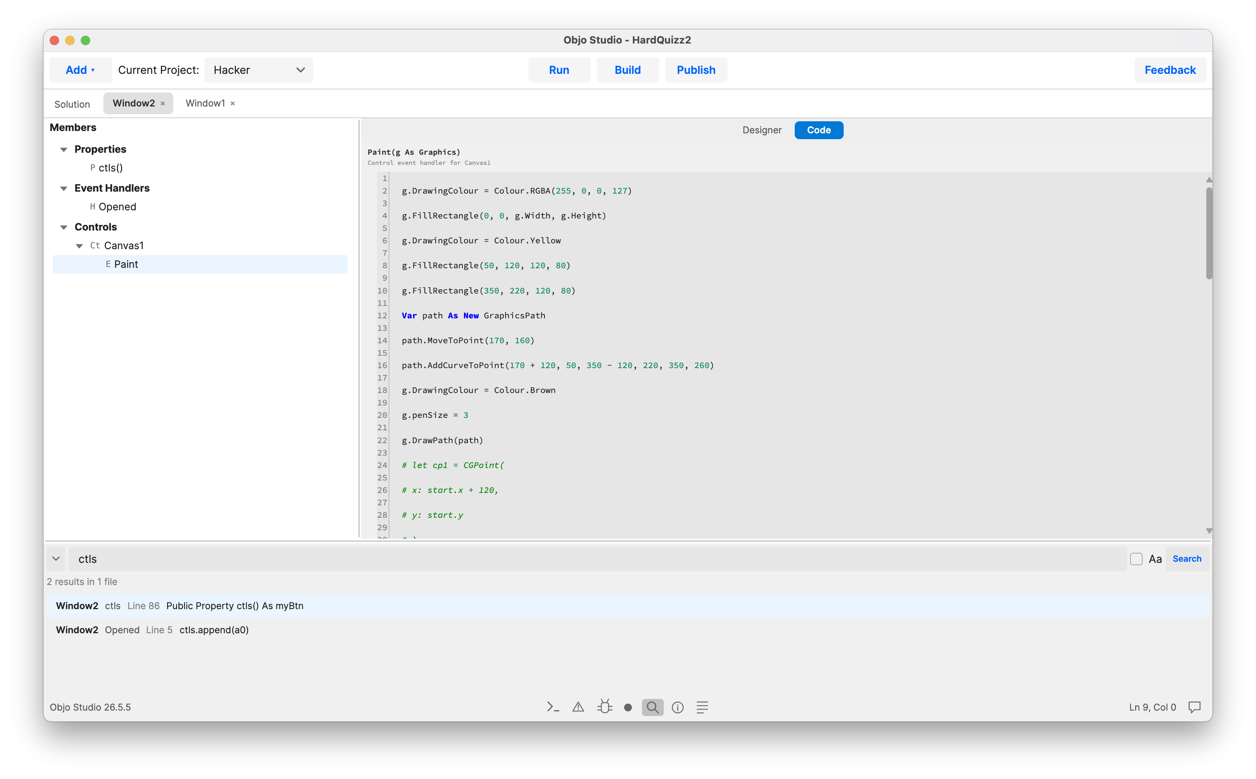This screenshot has height=779, width=1256.
Task: Open the Current Project Hacker dropdown
Action: (x=258, y=70)
